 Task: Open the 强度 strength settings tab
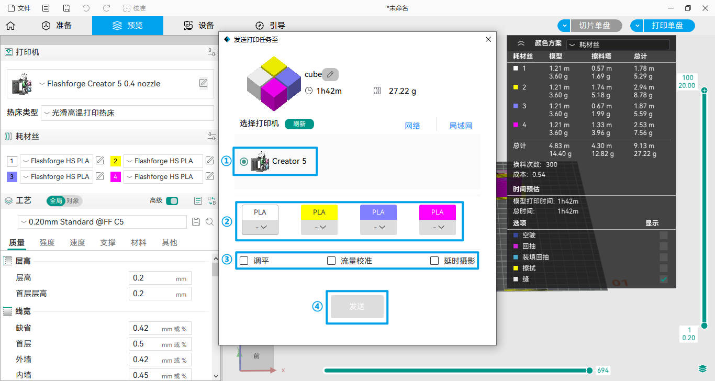click(47, 243)
